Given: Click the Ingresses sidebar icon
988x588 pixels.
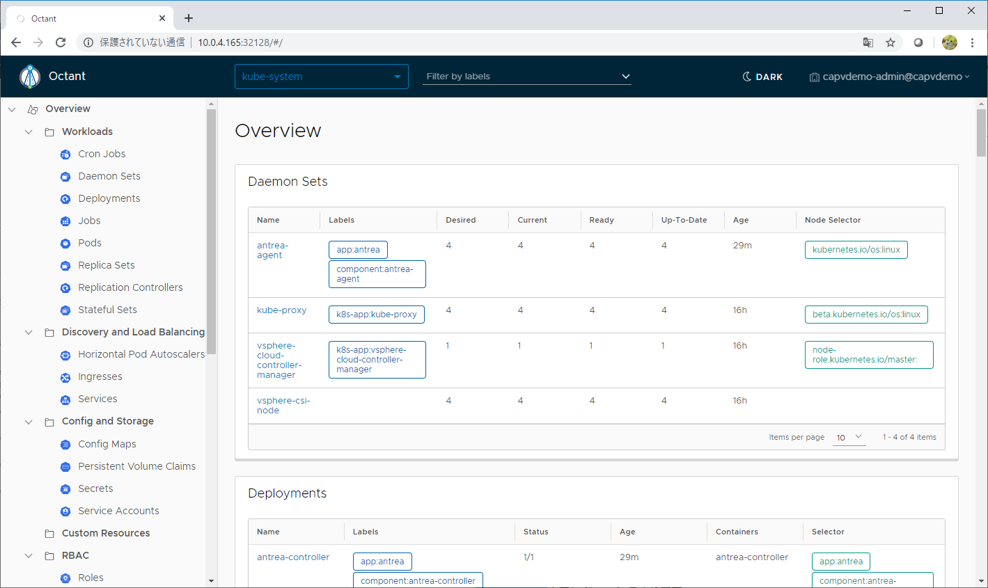Looking at the screenshot, I should (x=65, y=377).
